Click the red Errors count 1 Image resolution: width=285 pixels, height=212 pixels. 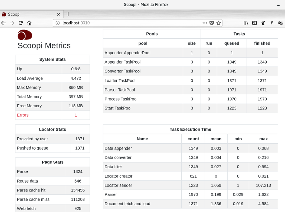tap(76, 115)
